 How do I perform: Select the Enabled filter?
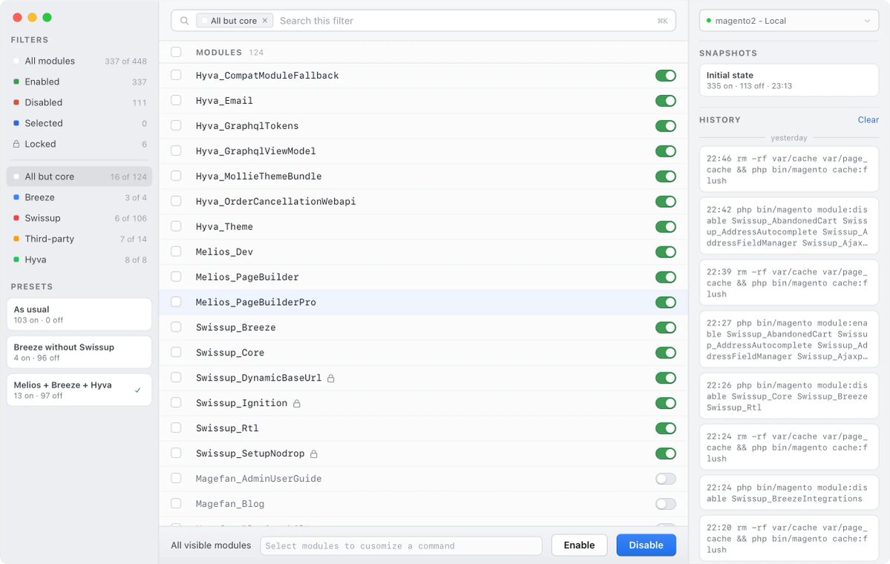click(79, 82)
